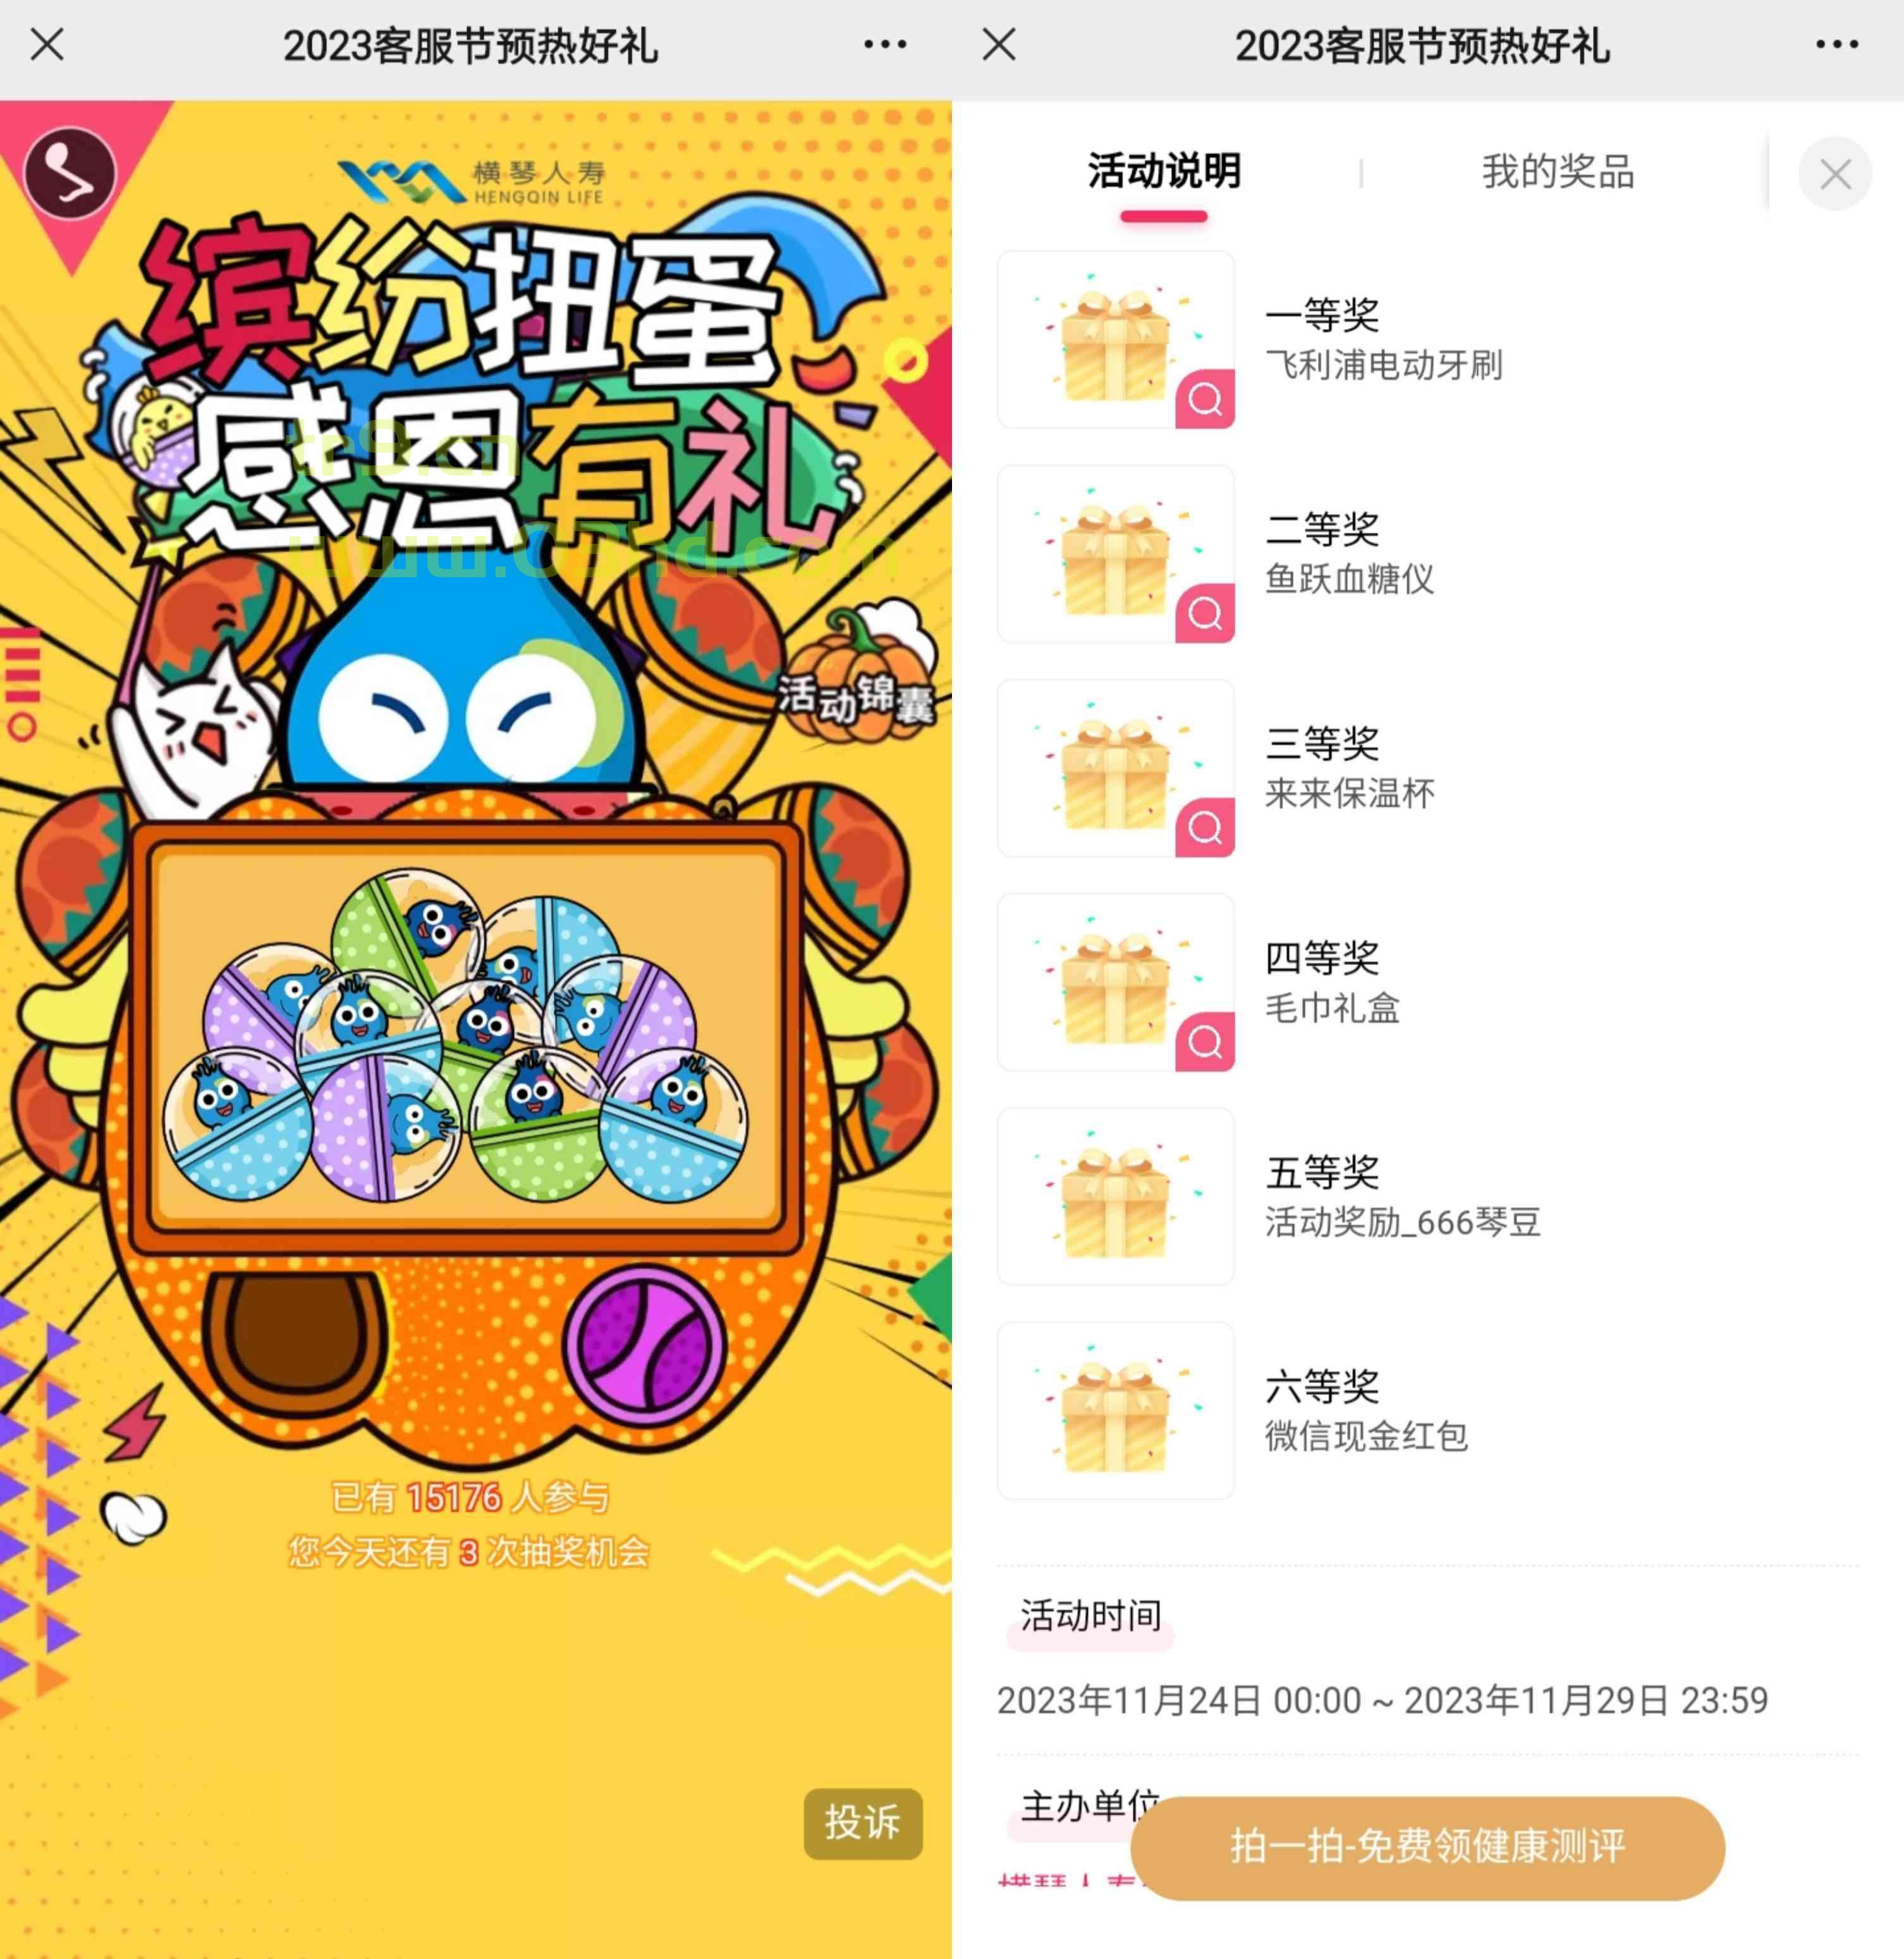Open the left window's three-dot menu
1904x1959 pixels.
(885, 45)
